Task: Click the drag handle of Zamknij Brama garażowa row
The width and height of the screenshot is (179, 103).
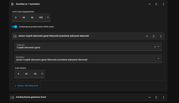Action: (x=156, y=97)
